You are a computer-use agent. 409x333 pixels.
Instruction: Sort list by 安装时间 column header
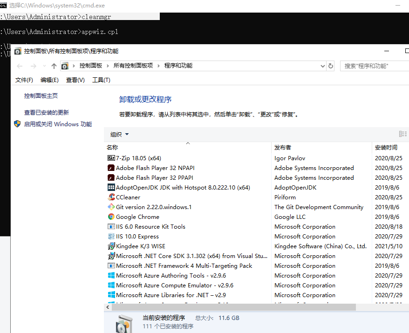(x=390, y=147)
